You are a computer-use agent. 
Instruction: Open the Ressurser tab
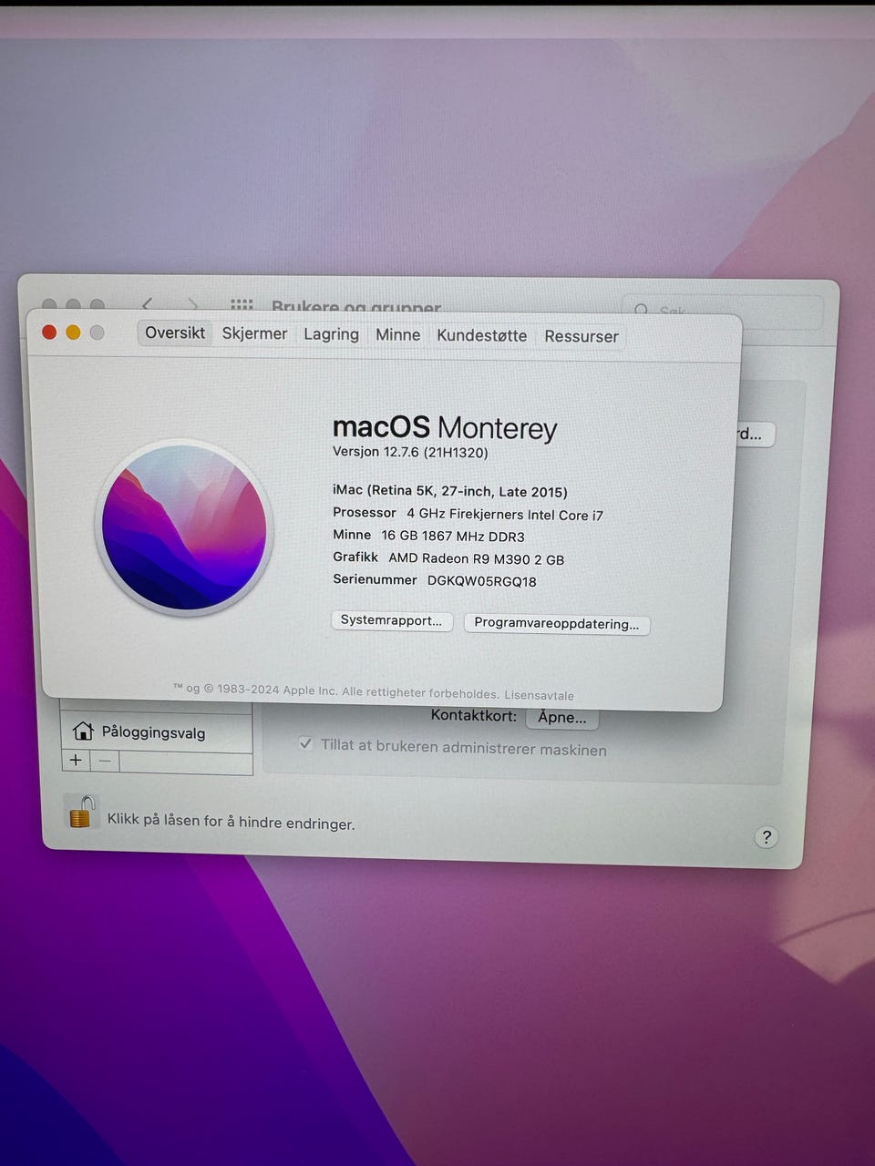pos(581,336)
